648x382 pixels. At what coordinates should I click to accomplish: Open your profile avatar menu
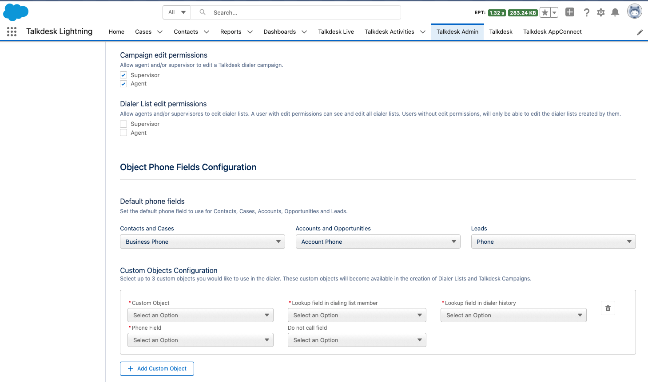click(x=634, y=11)
